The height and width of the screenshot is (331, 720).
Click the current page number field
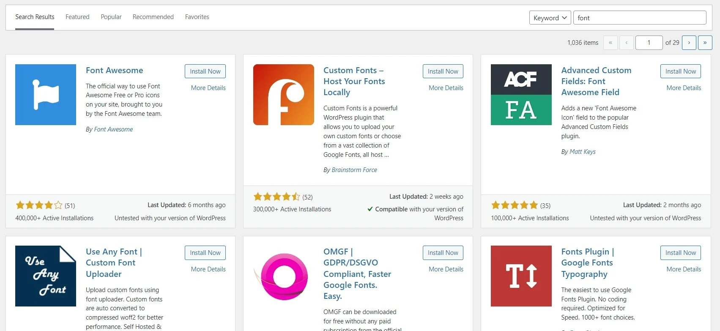[x=649, y=43]
